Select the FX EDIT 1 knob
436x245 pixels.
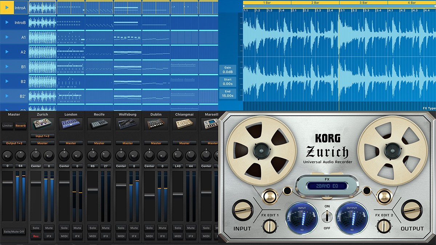coord(269,226)
